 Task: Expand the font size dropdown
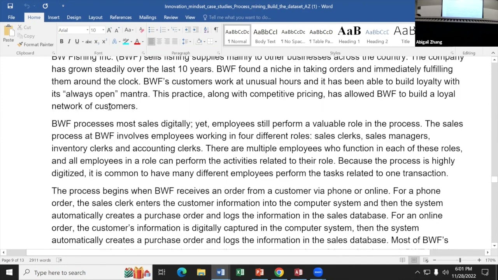tap(103, 30)
